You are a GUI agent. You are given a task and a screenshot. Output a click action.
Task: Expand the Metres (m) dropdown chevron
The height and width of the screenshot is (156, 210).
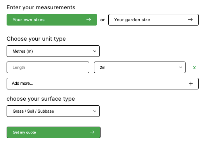(x=95, y=51)
